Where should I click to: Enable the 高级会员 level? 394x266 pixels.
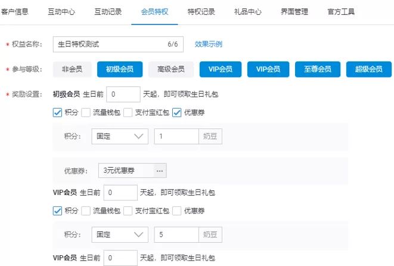click(171, 69)
